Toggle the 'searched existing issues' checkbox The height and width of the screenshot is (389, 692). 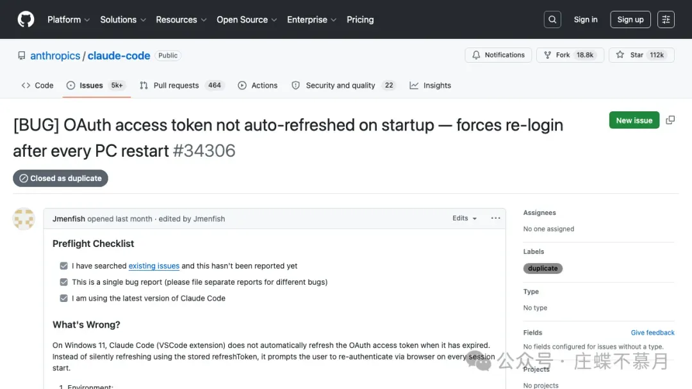coord(63,266)
